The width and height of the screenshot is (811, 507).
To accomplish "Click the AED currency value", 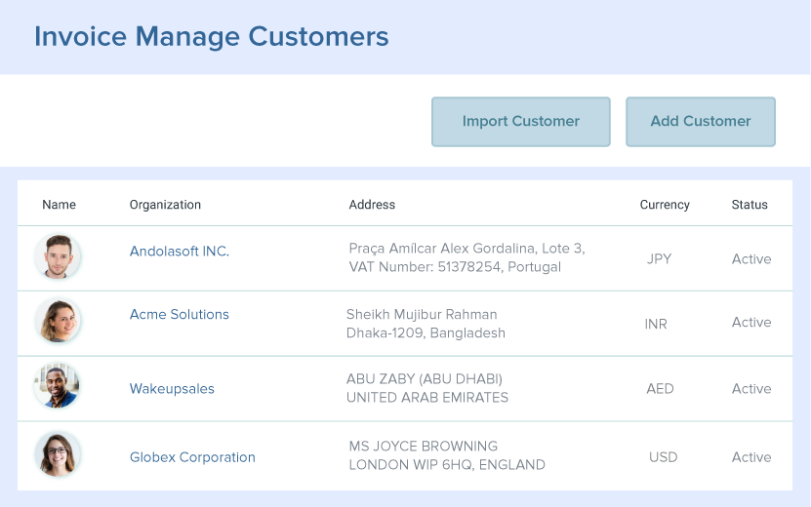I will [x=660, y=389].
